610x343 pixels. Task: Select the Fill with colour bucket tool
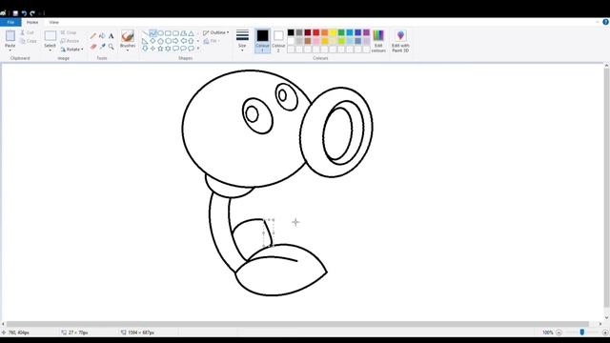(x=102, y=36)
